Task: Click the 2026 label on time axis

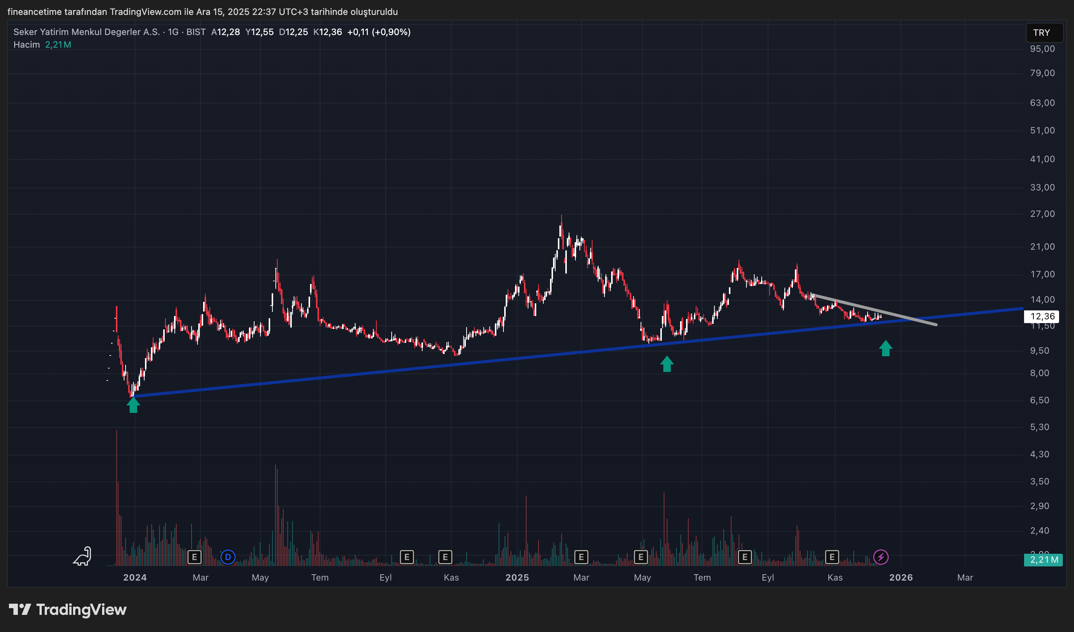Action: 901,578
